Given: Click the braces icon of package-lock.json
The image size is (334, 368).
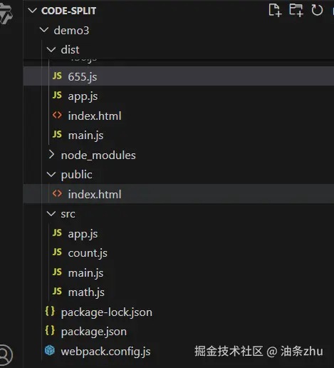Looking at the screenshot, I should [50, 311].
